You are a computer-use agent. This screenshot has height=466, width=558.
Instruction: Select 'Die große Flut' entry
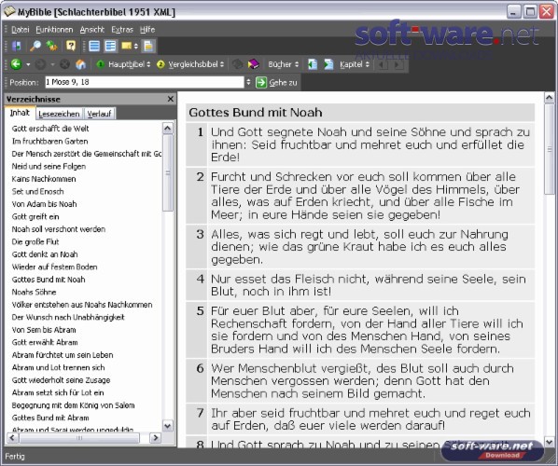click(x=35, y=241)
